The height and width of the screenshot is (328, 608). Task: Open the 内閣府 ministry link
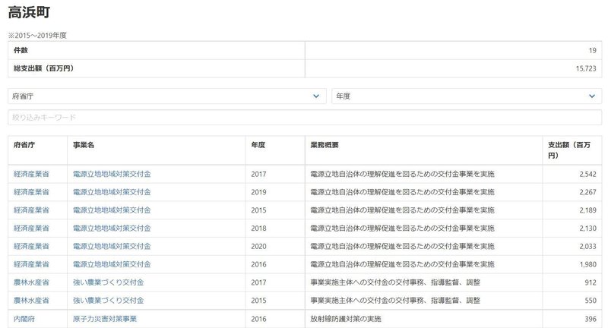[24, 319]
